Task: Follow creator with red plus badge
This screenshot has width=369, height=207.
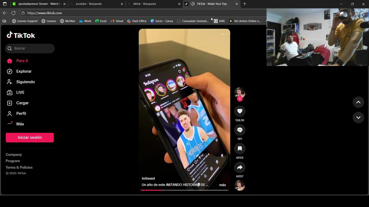Action: click(240, 99)
